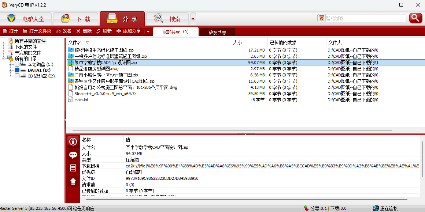The width and height of the screenshot is (425, 212).
Task: Check the CD 驱动器 (E:) checkbox
Action: point(17,76)
